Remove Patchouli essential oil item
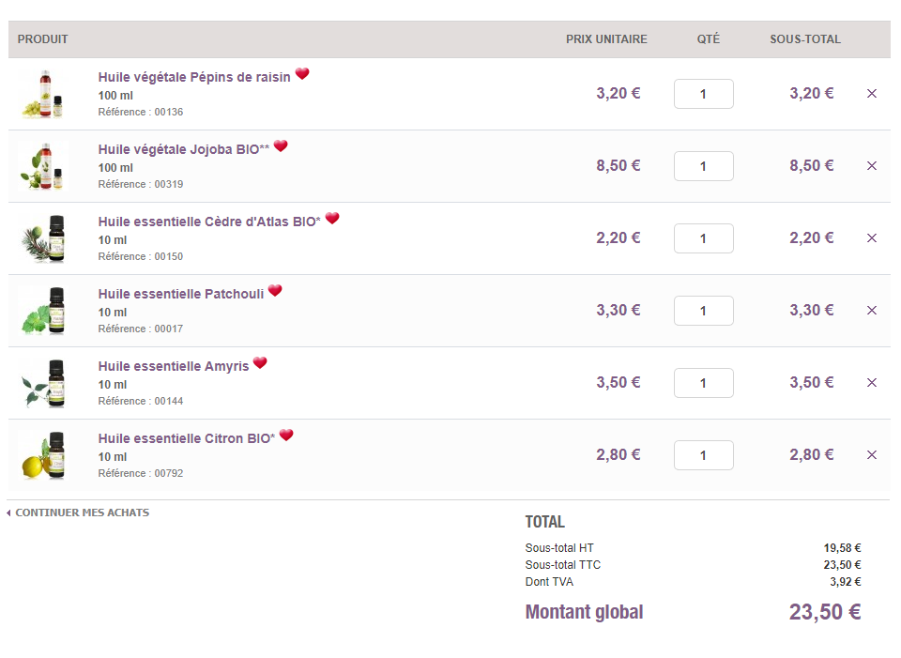Screen dimensions: 901x658 click(x=871, y=311)
